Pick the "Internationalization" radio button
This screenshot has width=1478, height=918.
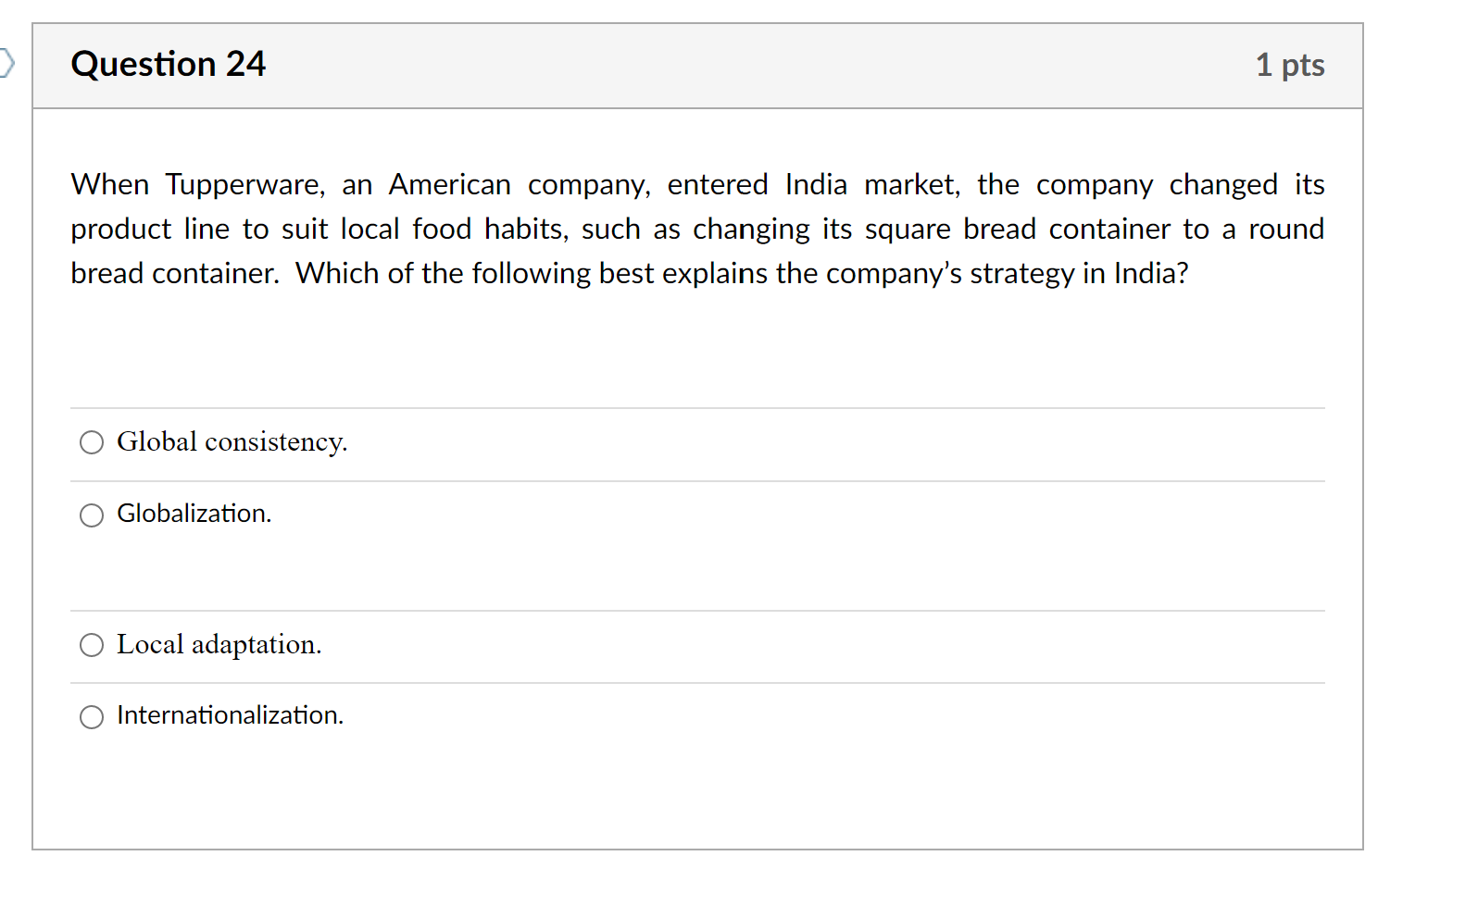tap(91, 716)
